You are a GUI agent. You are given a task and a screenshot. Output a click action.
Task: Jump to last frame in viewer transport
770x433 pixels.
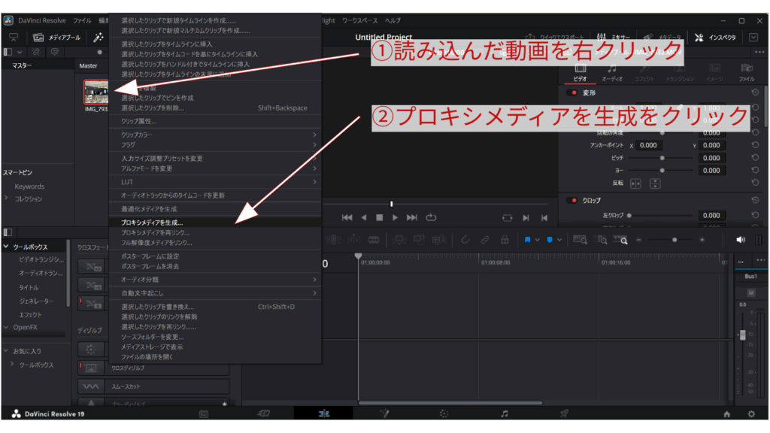pos(411,217)
